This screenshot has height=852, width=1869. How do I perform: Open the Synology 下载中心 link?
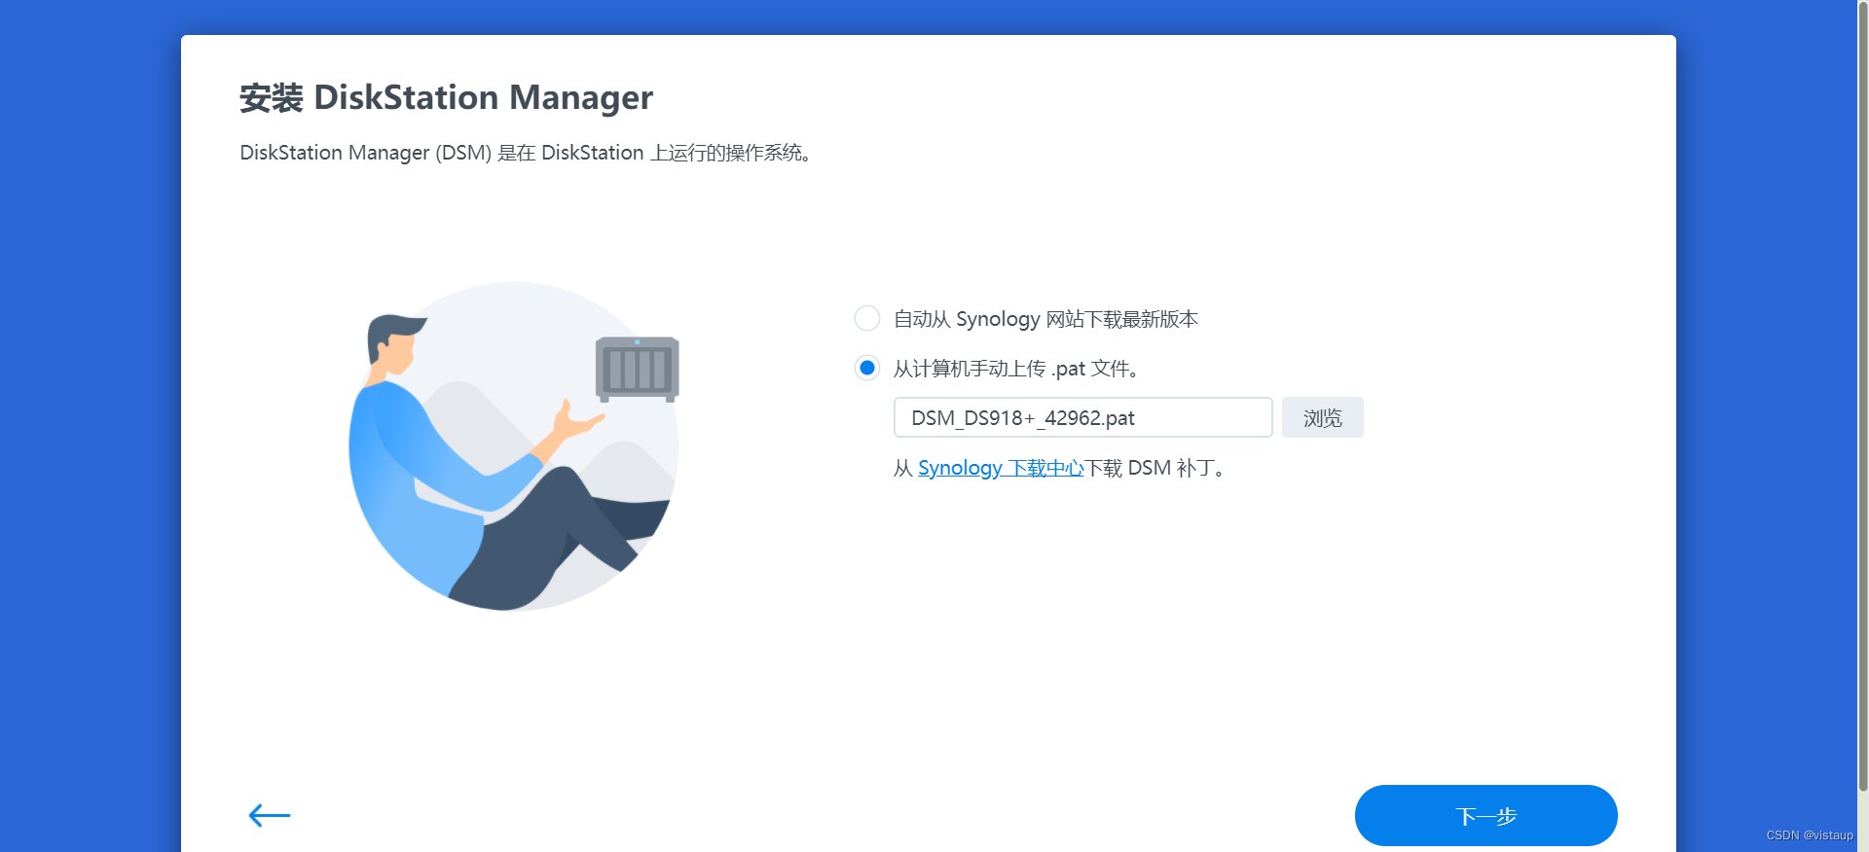click(1001, 468)
